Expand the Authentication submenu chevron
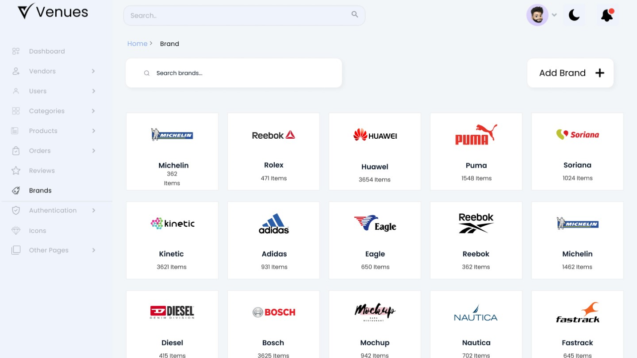637x358 pixels. (x=93, y=210)
